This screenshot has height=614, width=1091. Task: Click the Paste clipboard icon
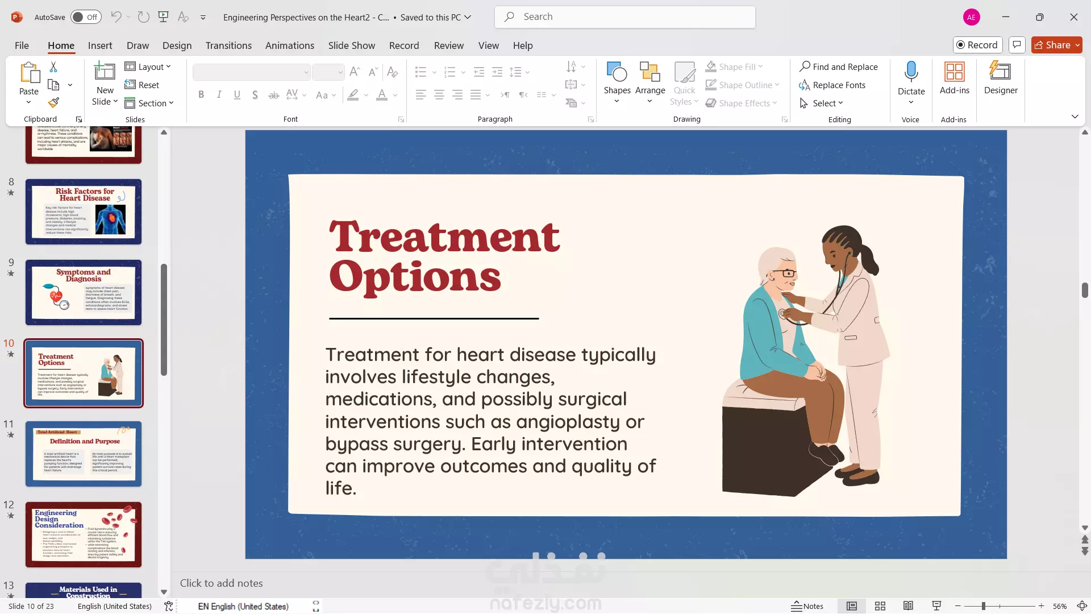click(x=29, y=73)
